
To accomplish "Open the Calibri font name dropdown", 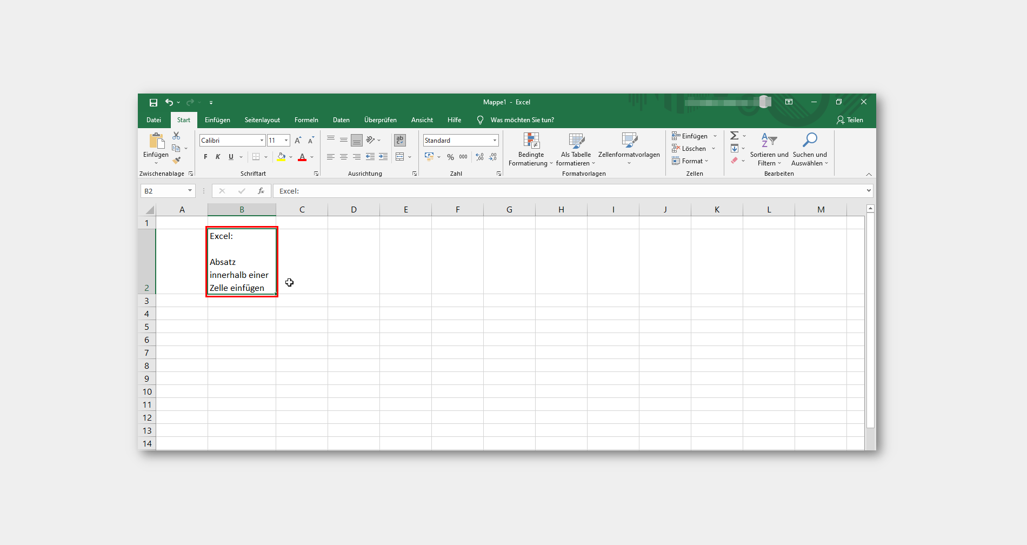I will point(262,141).
